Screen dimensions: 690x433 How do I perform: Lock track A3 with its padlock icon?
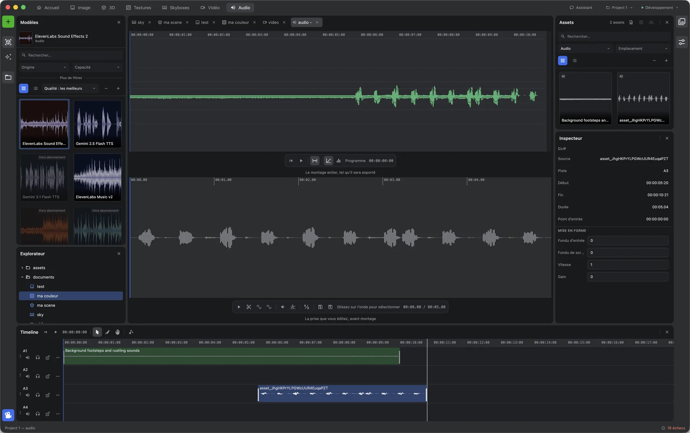tap(48, 395)
